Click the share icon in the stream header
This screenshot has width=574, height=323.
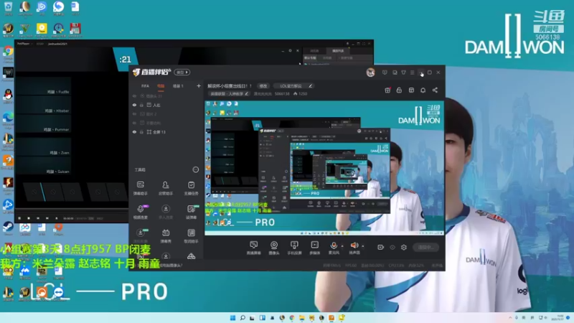tap(435, 90)
